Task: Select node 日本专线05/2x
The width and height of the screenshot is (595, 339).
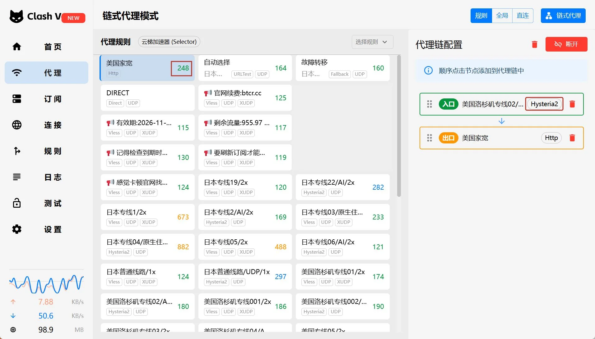Action: point(245,247)
